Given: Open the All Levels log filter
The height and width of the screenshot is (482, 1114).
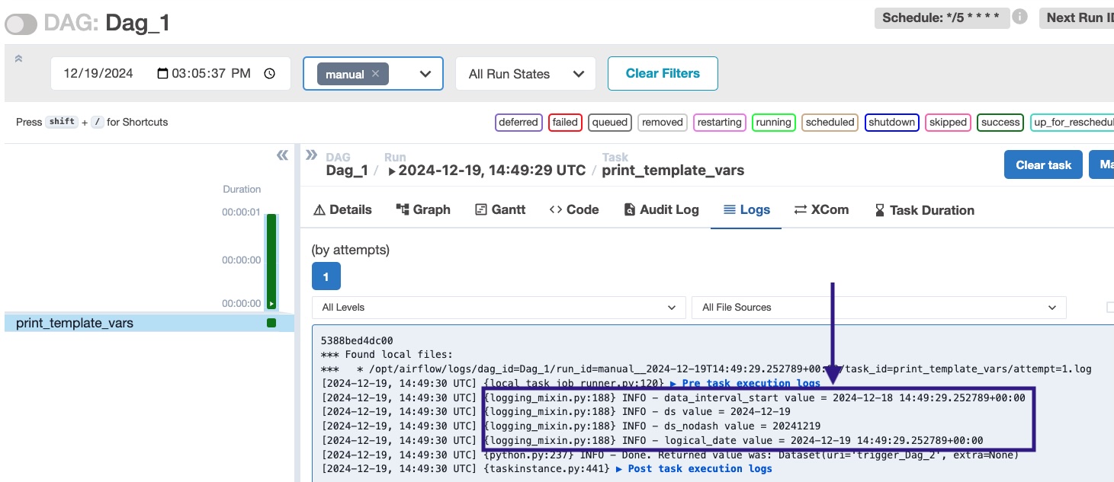Looking at the screenshot, I should 499,308.
